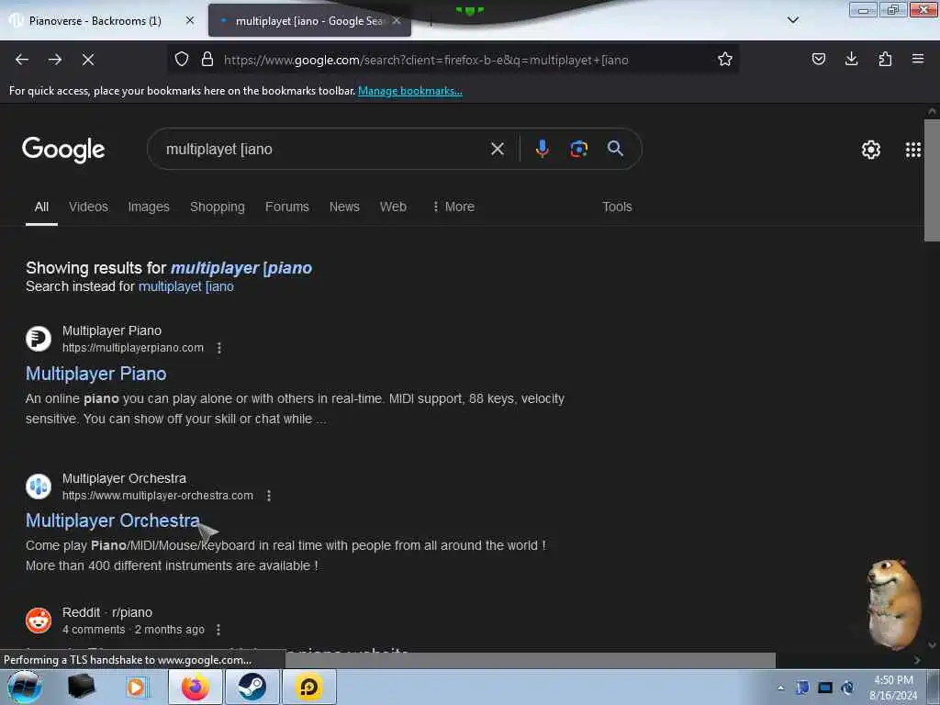Search by image with Lens

click(x=578, y=149)
